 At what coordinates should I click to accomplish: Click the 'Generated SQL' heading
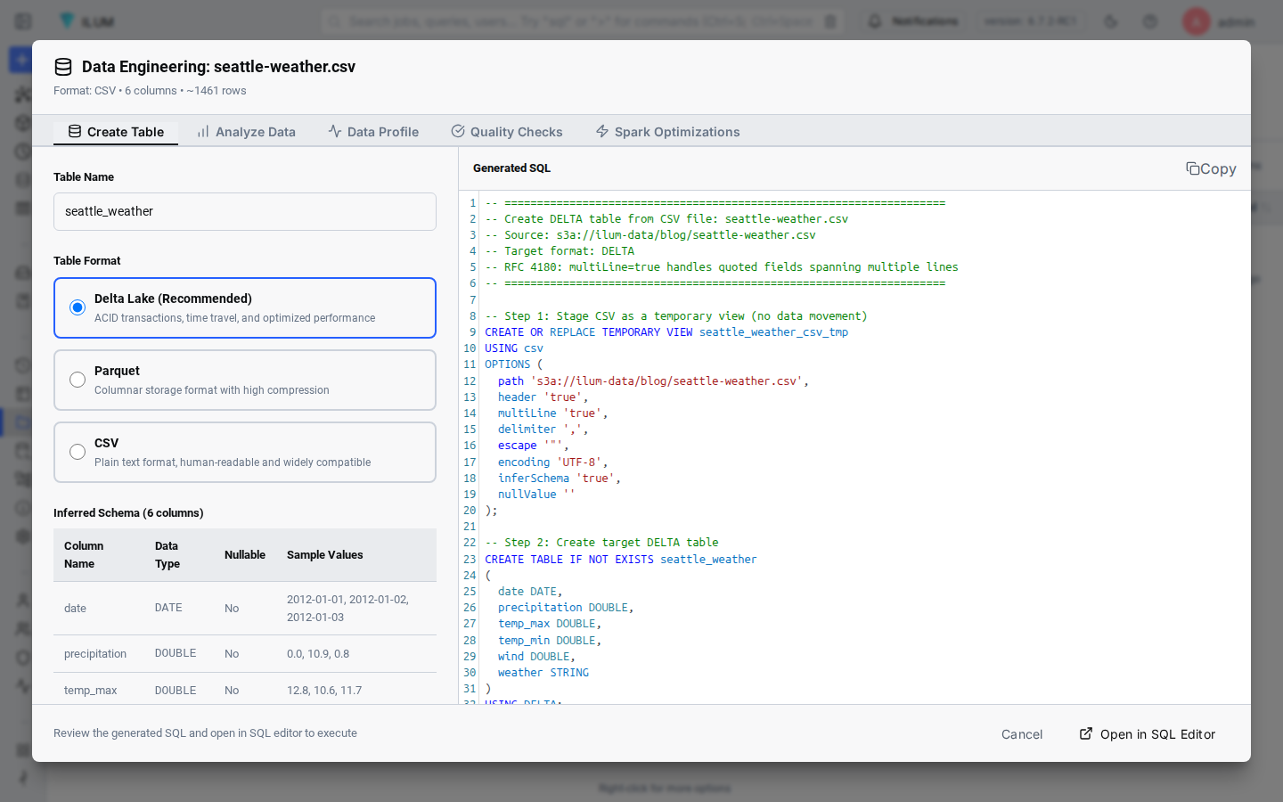pyautogui.click(x=512, y=168)
